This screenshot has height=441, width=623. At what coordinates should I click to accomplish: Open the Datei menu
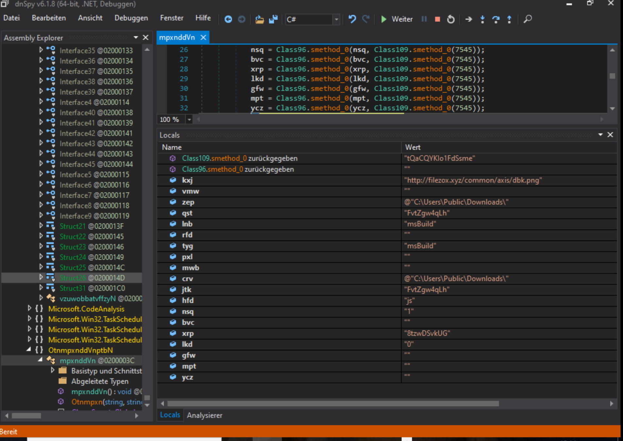click(x=12, y=18)
